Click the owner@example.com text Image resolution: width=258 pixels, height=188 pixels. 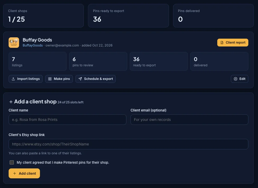pyautogui.click(x=62, y=45)
